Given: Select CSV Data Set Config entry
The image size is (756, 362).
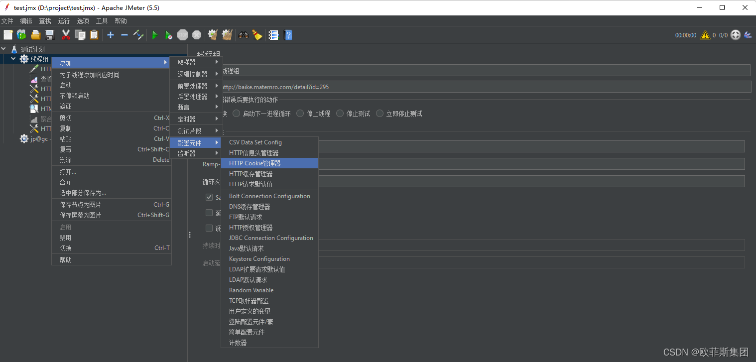Looking at the screenshot, I should [269, 142].
